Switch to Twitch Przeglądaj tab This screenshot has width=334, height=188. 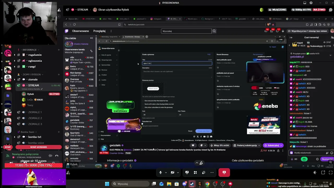click(99, 31)
